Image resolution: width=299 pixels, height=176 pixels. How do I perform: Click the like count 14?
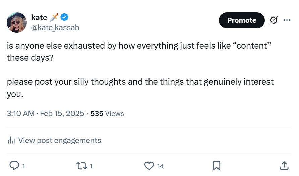pyautogui.click(x=160, y=166)
